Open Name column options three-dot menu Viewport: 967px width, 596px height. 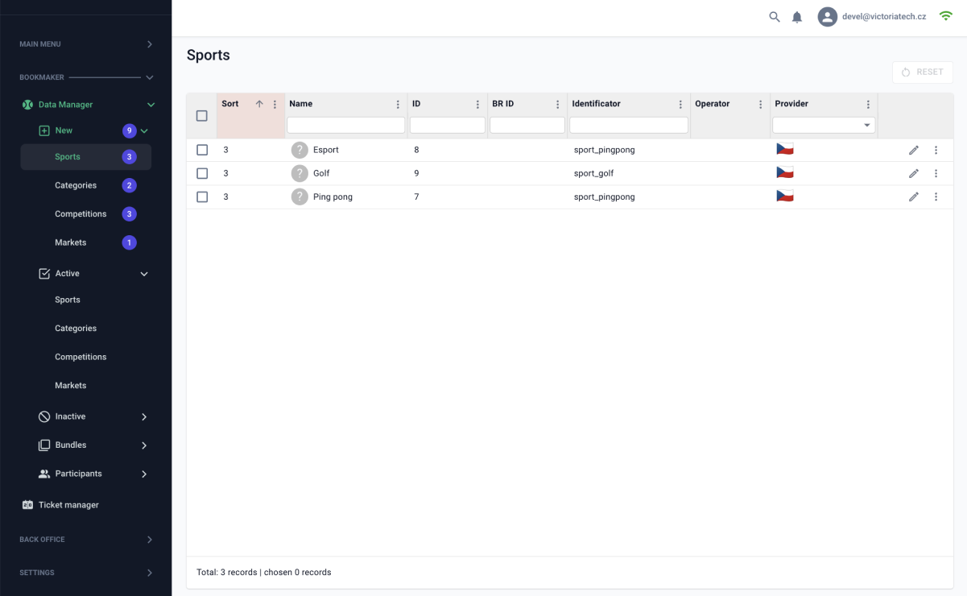pos(398,105)
